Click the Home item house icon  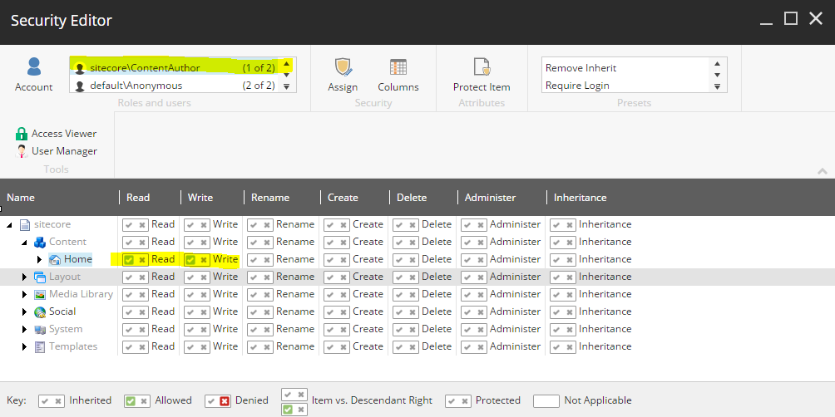tap(54, 259)
